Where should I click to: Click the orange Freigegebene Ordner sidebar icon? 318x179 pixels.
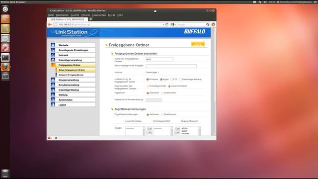point(53,65)
